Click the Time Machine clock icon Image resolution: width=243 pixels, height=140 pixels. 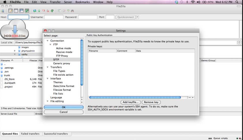coord(182,2)
